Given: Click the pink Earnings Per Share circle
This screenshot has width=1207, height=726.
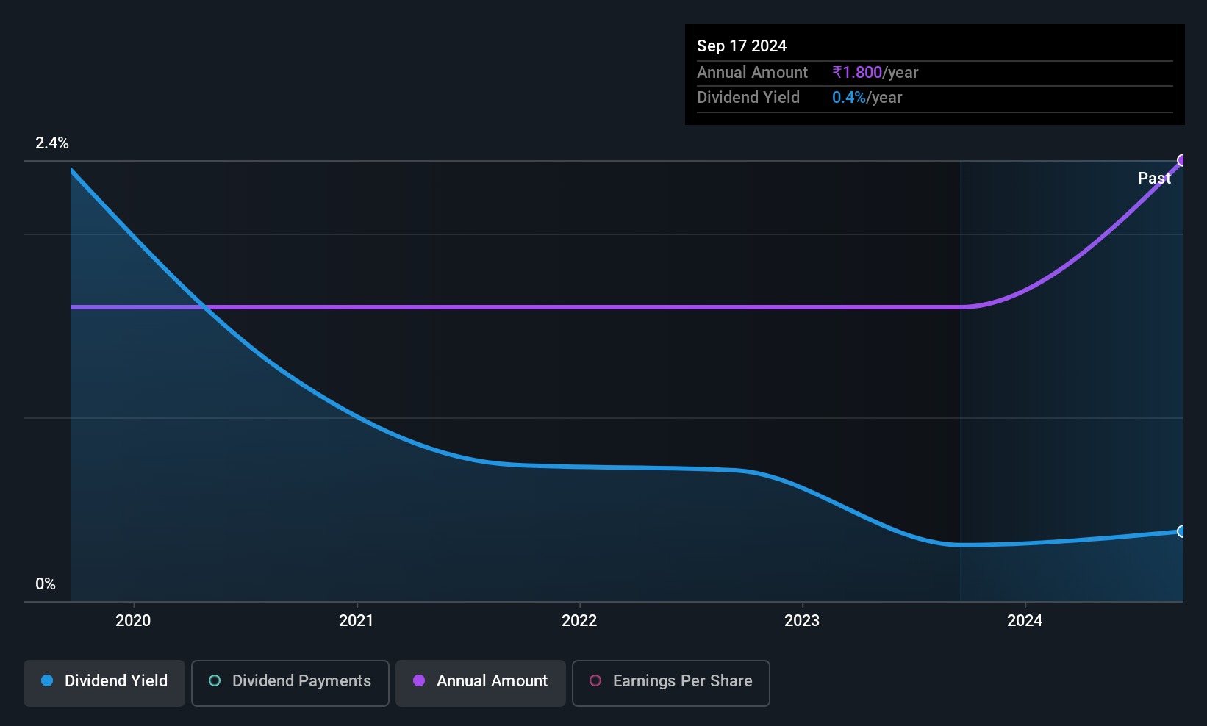Looking at the screenshot, I should click(595, 680).
